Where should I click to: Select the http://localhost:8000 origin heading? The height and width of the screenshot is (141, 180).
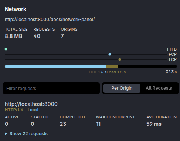click(x=31, y=104)
